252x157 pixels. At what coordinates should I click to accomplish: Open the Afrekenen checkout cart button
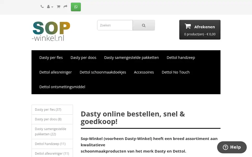[x=200, y=30]
